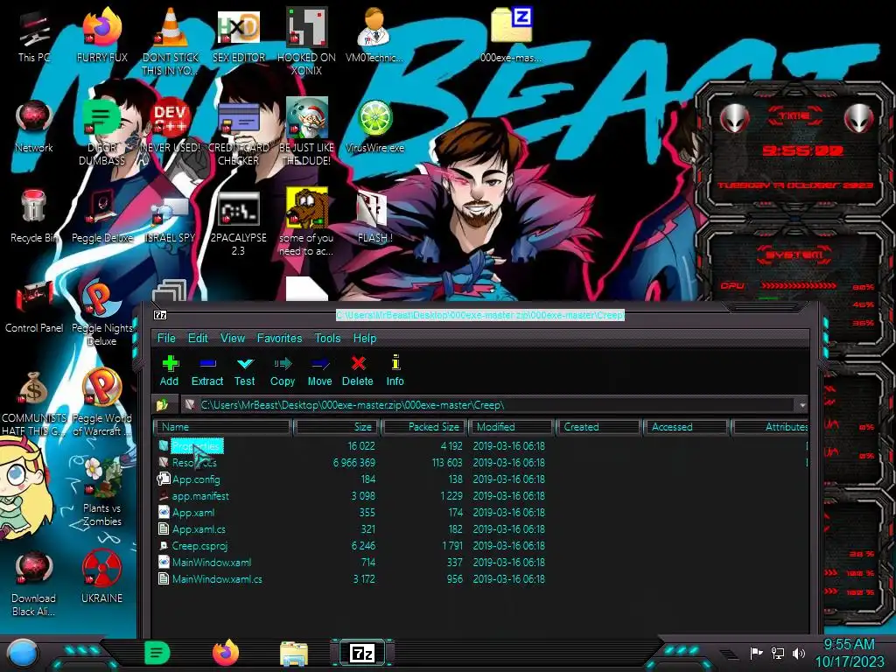Select Download Black Ali... desktop icon
Image resolution: width=896 pixels, height=672 pixels.
point(34,583)
